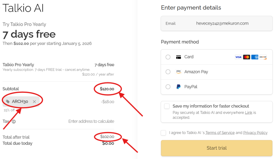
Task: Enable Save my information for faster checkout
Action: [x=167, y=106]
